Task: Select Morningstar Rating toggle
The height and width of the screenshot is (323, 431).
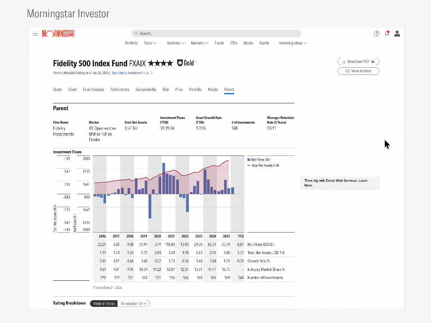Action: 134,304
